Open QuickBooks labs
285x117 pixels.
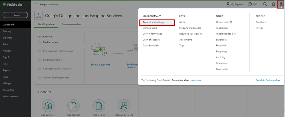click(151, 46)
